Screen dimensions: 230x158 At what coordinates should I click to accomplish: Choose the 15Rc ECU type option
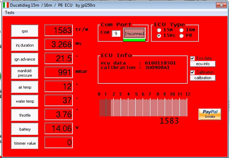[x=160, y=36]
